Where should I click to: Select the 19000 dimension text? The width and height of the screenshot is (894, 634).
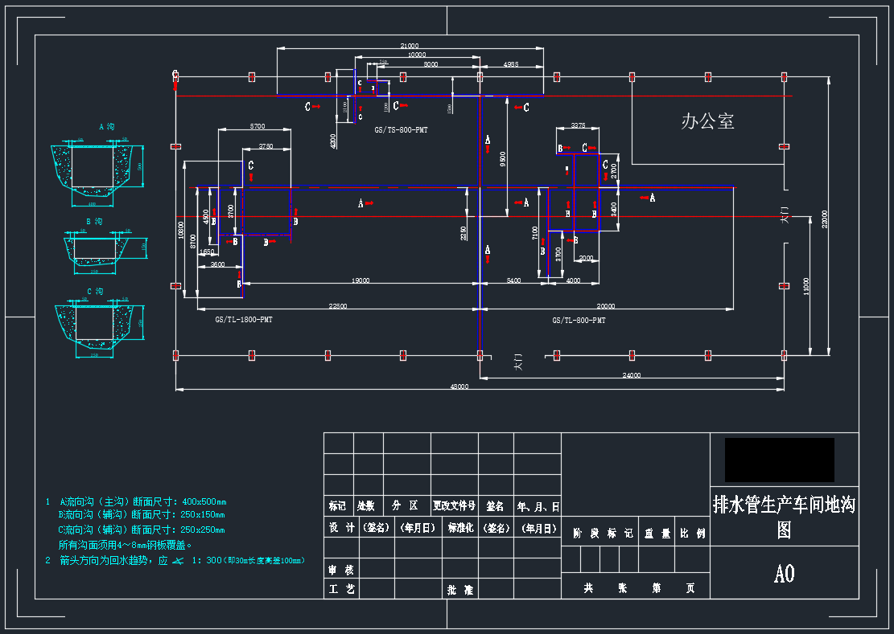pos(360,280)
